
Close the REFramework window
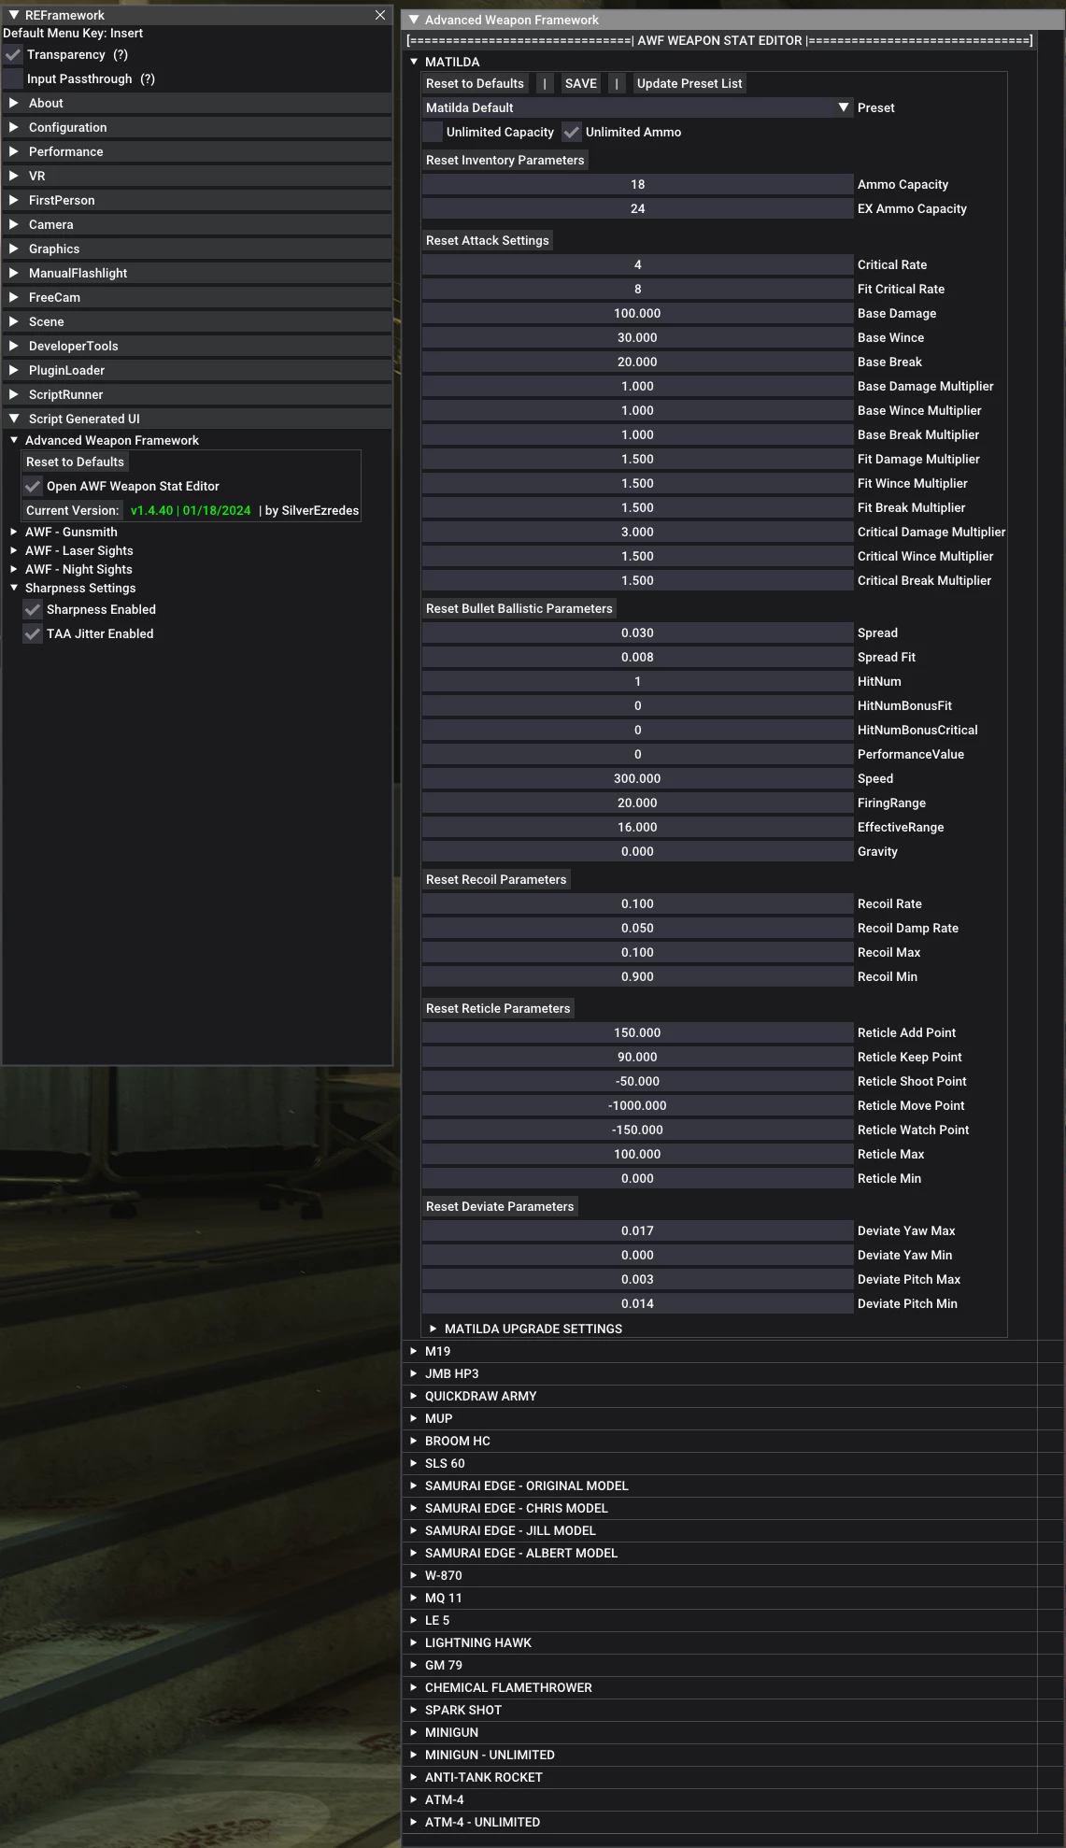pyautogui.click(x=379, y=15)
